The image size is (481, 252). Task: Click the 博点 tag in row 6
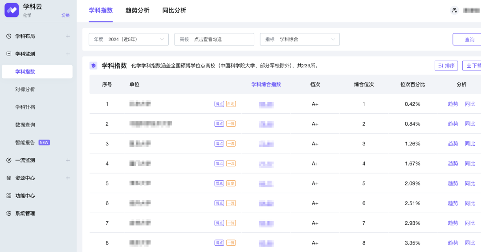pos(219,203)
